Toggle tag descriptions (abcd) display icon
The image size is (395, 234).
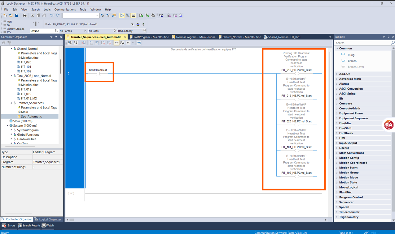116,43
